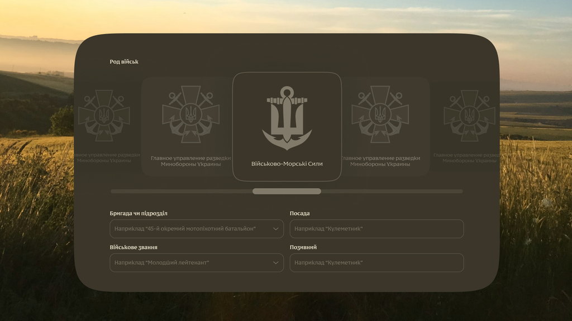Screen dimensions: 572x321
Task: Click the Род військ heading
Action: tap(124, 61)
